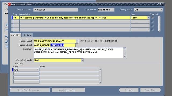Minimize the Form Personalizations window
Image resolution: width=172 pixels, height=96 pixels.
click(x=158, y=4)
